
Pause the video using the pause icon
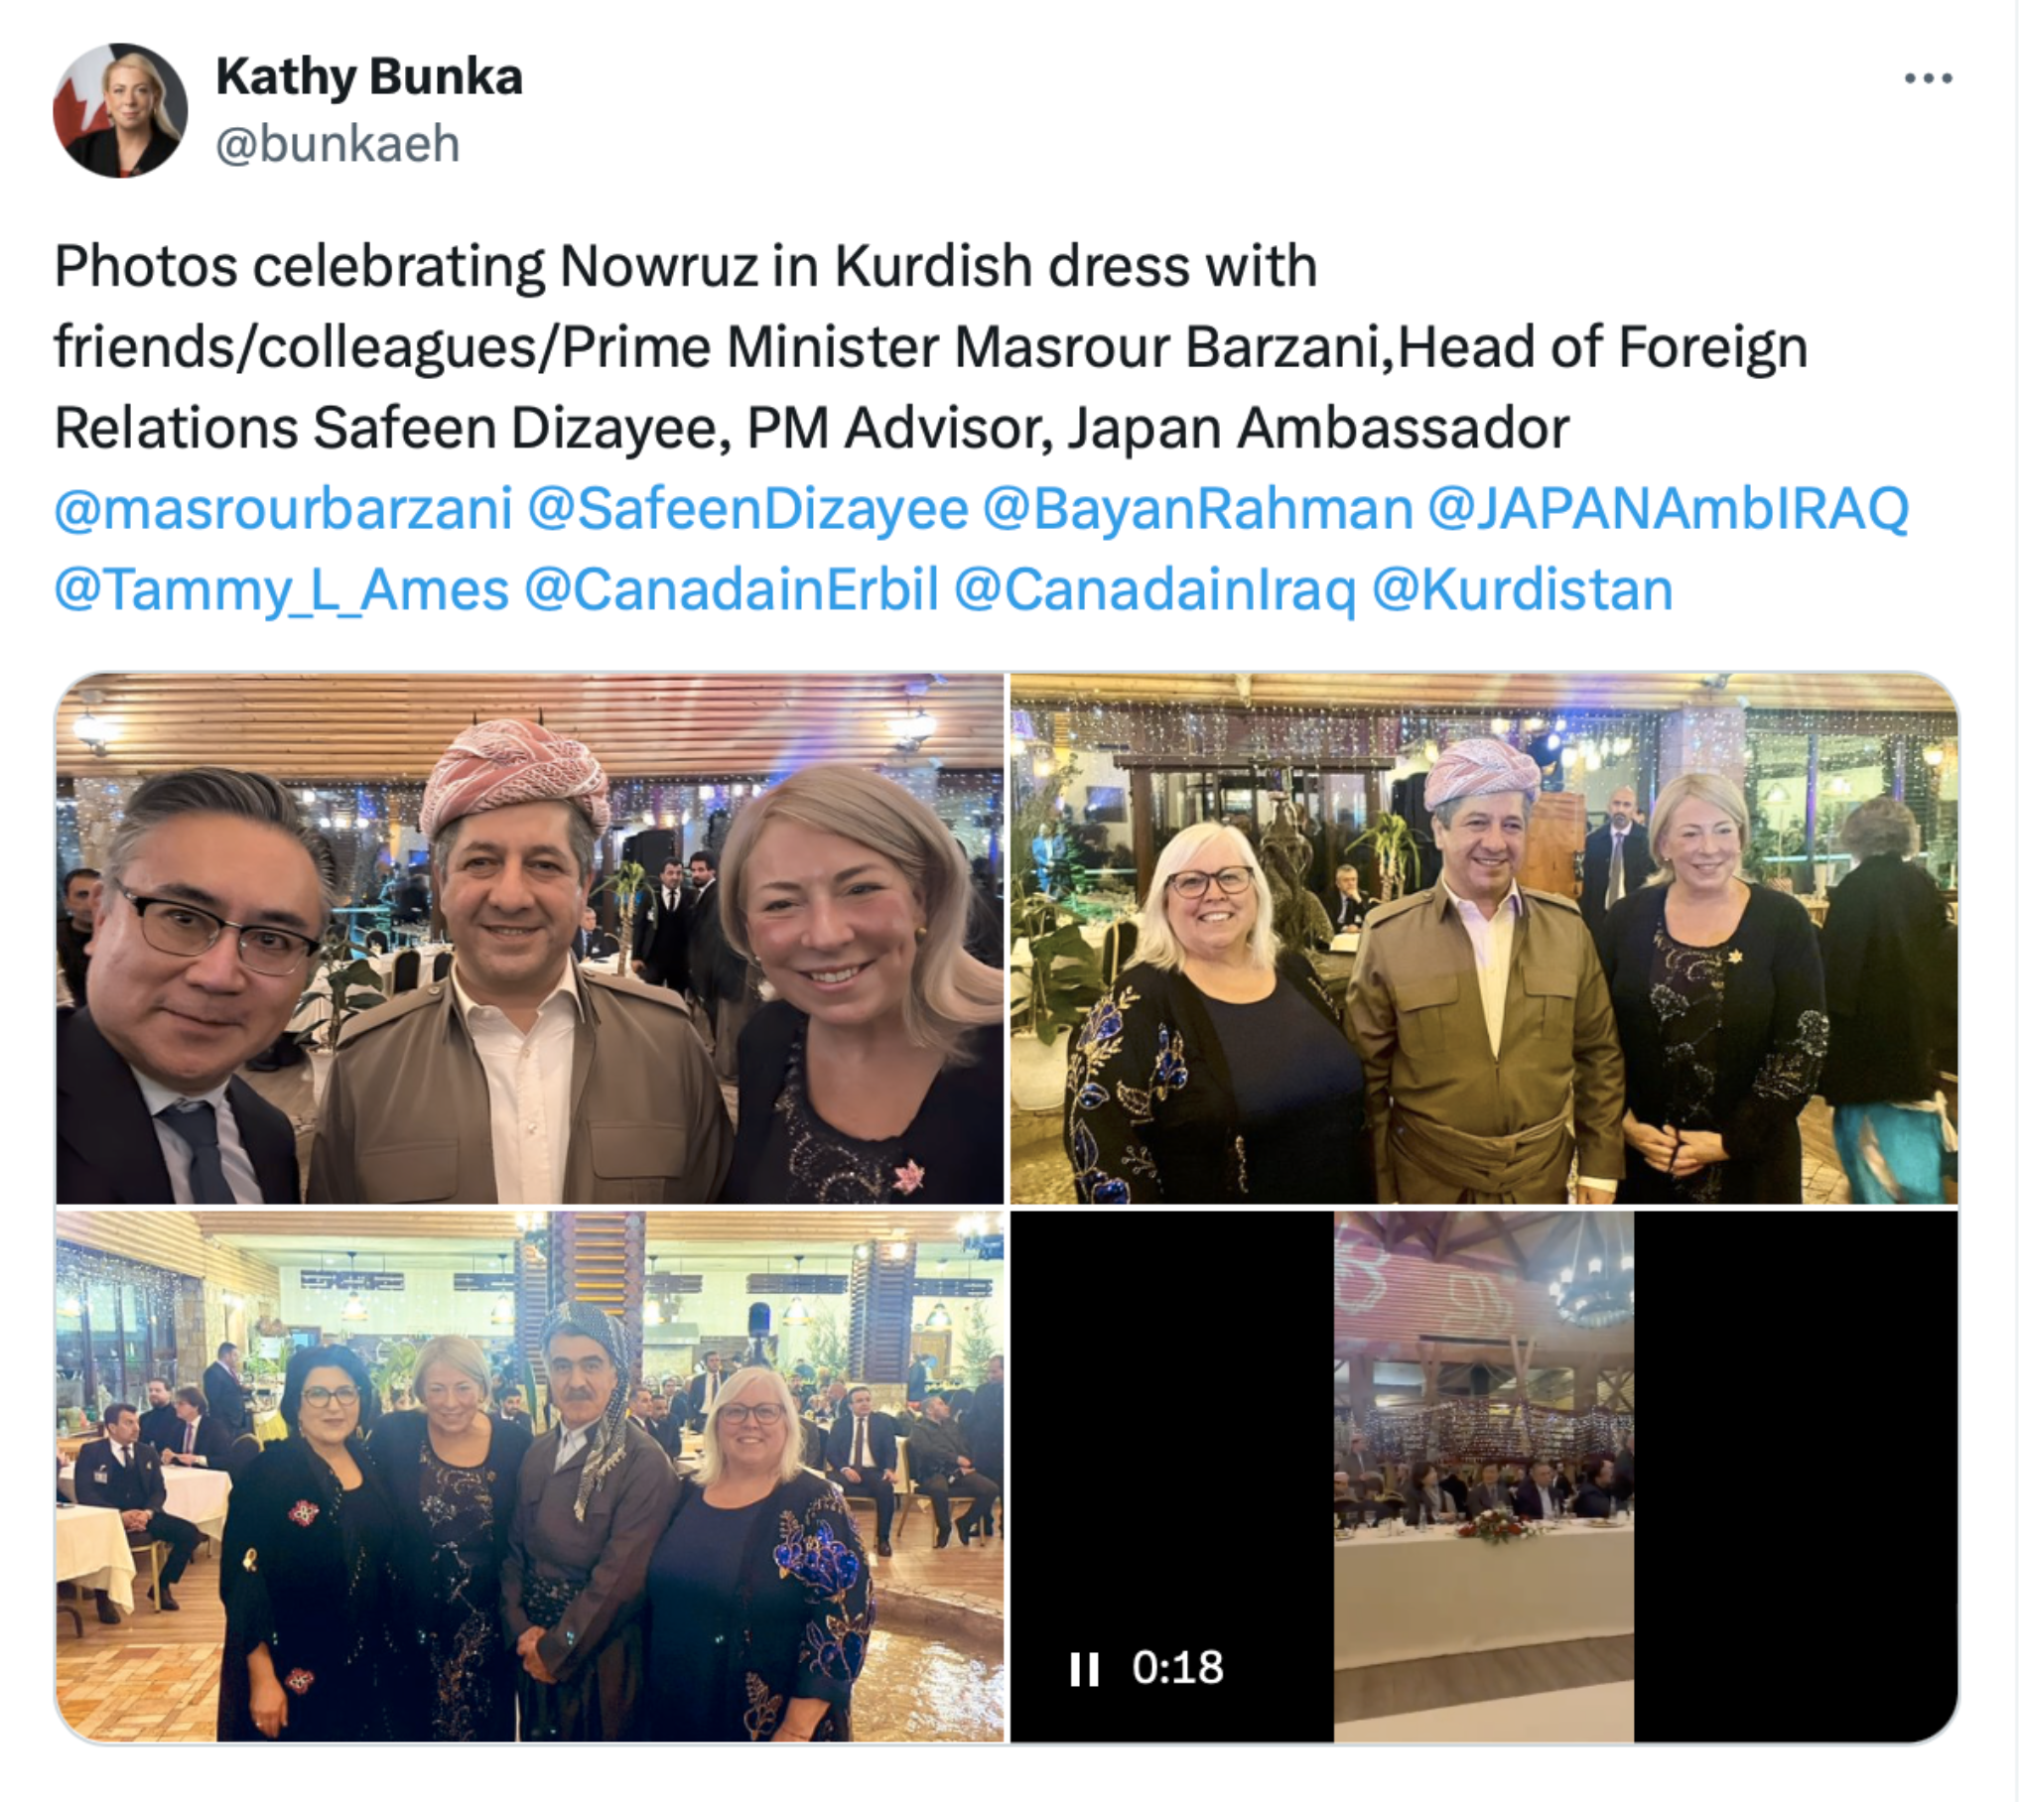(x=1084, y=1668)
